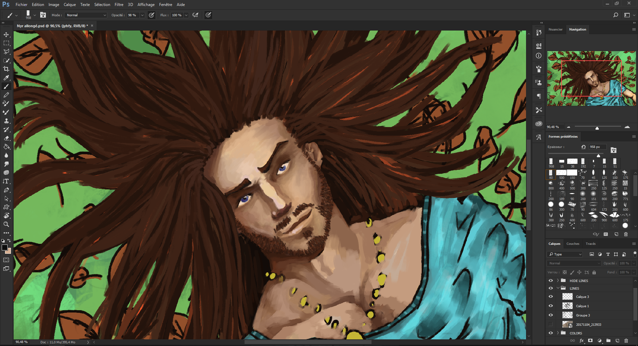This screenshot has width=638, height=346.
Task: Switch to the Couches tab
Action: point(573,244)
